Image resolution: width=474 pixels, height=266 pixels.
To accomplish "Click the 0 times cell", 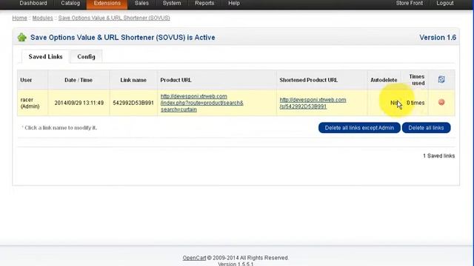I will [x=415, y=103].
